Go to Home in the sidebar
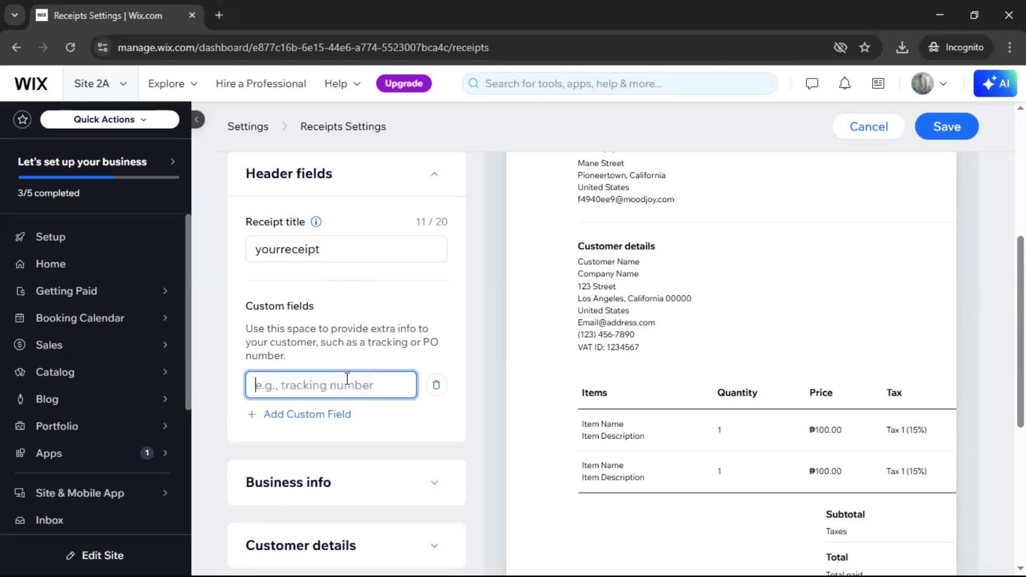The height and width of the screenshot is (577, 1026). coord(51,264)
